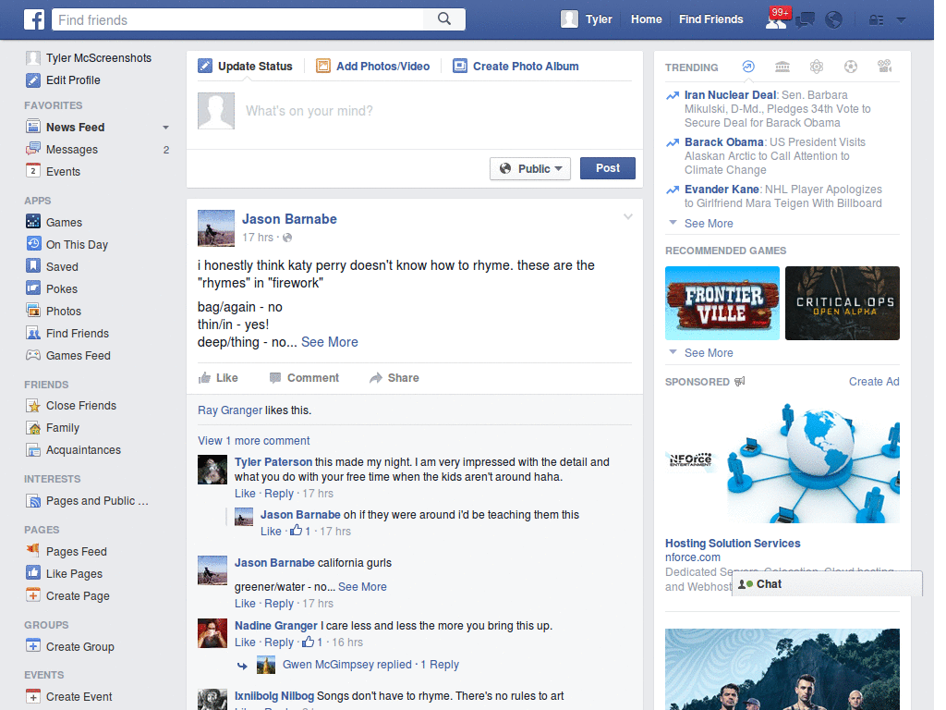Click the search magnifier button
The height and width of the screenshot is (710, 946).
444,19
